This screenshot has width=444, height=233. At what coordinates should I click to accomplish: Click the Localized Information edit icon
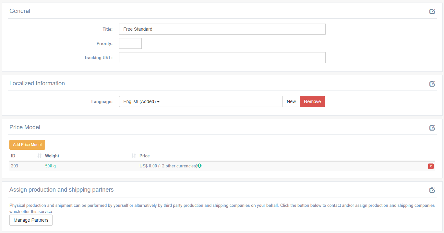432,84
